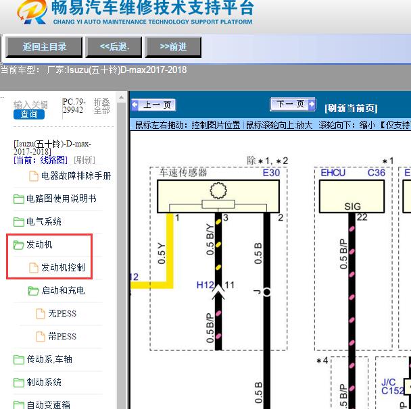The image size is (411, 409).
Task: Expand the 电气系统 folder
Action: [x=44, y=221]
